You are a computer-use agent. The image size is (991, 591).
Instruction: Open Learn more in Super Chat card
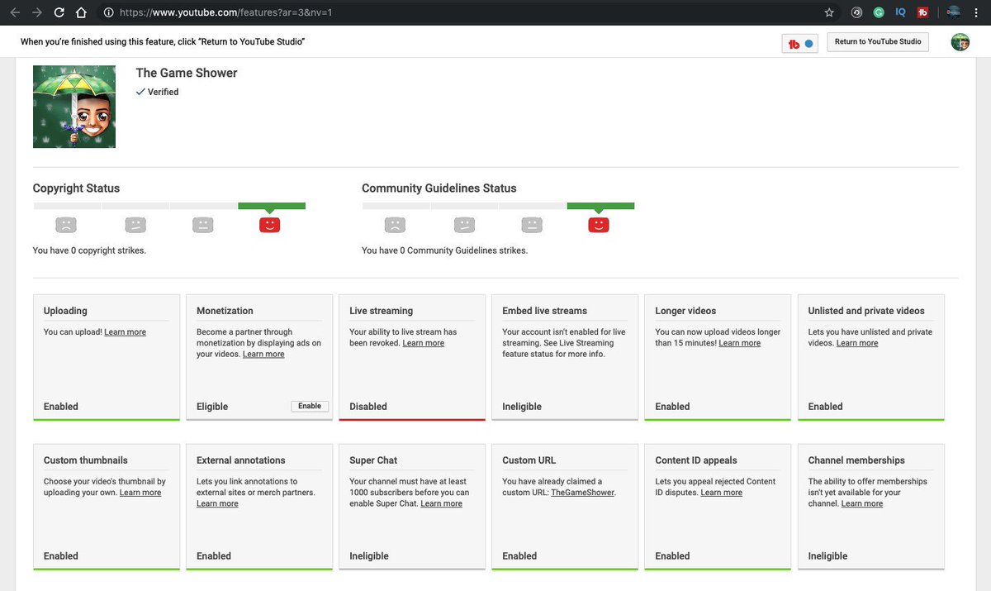pos(442,504)
